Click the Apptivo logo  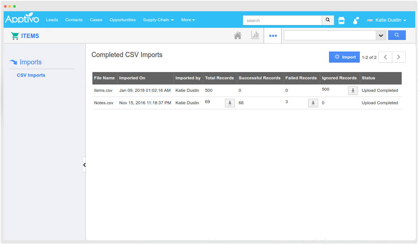pyautogui.click(x=22, y=19)
